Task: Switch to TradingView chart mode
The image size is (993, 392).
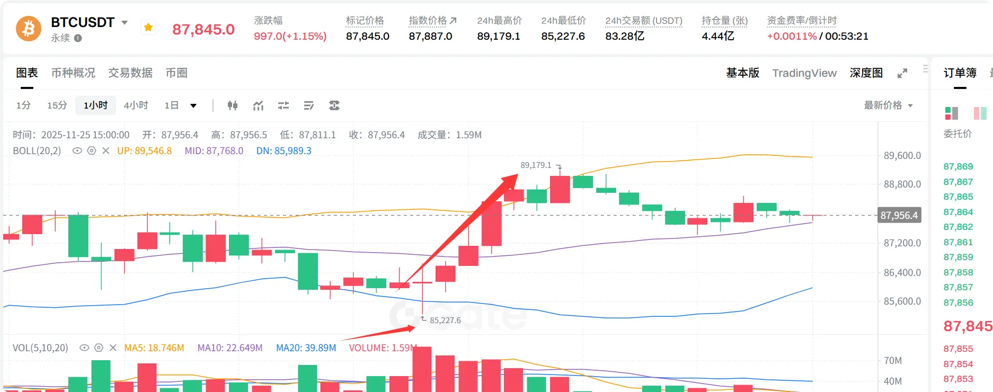Action: tap(804, 73)
